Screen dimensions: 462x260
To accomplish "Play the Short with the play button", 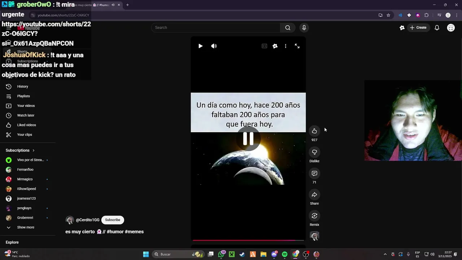I will [200, 46].
